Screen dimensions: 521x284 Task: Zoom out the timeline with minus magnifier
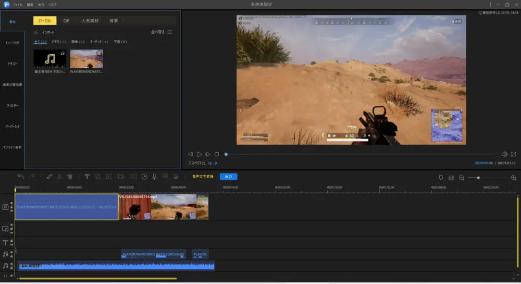point(462,178)
